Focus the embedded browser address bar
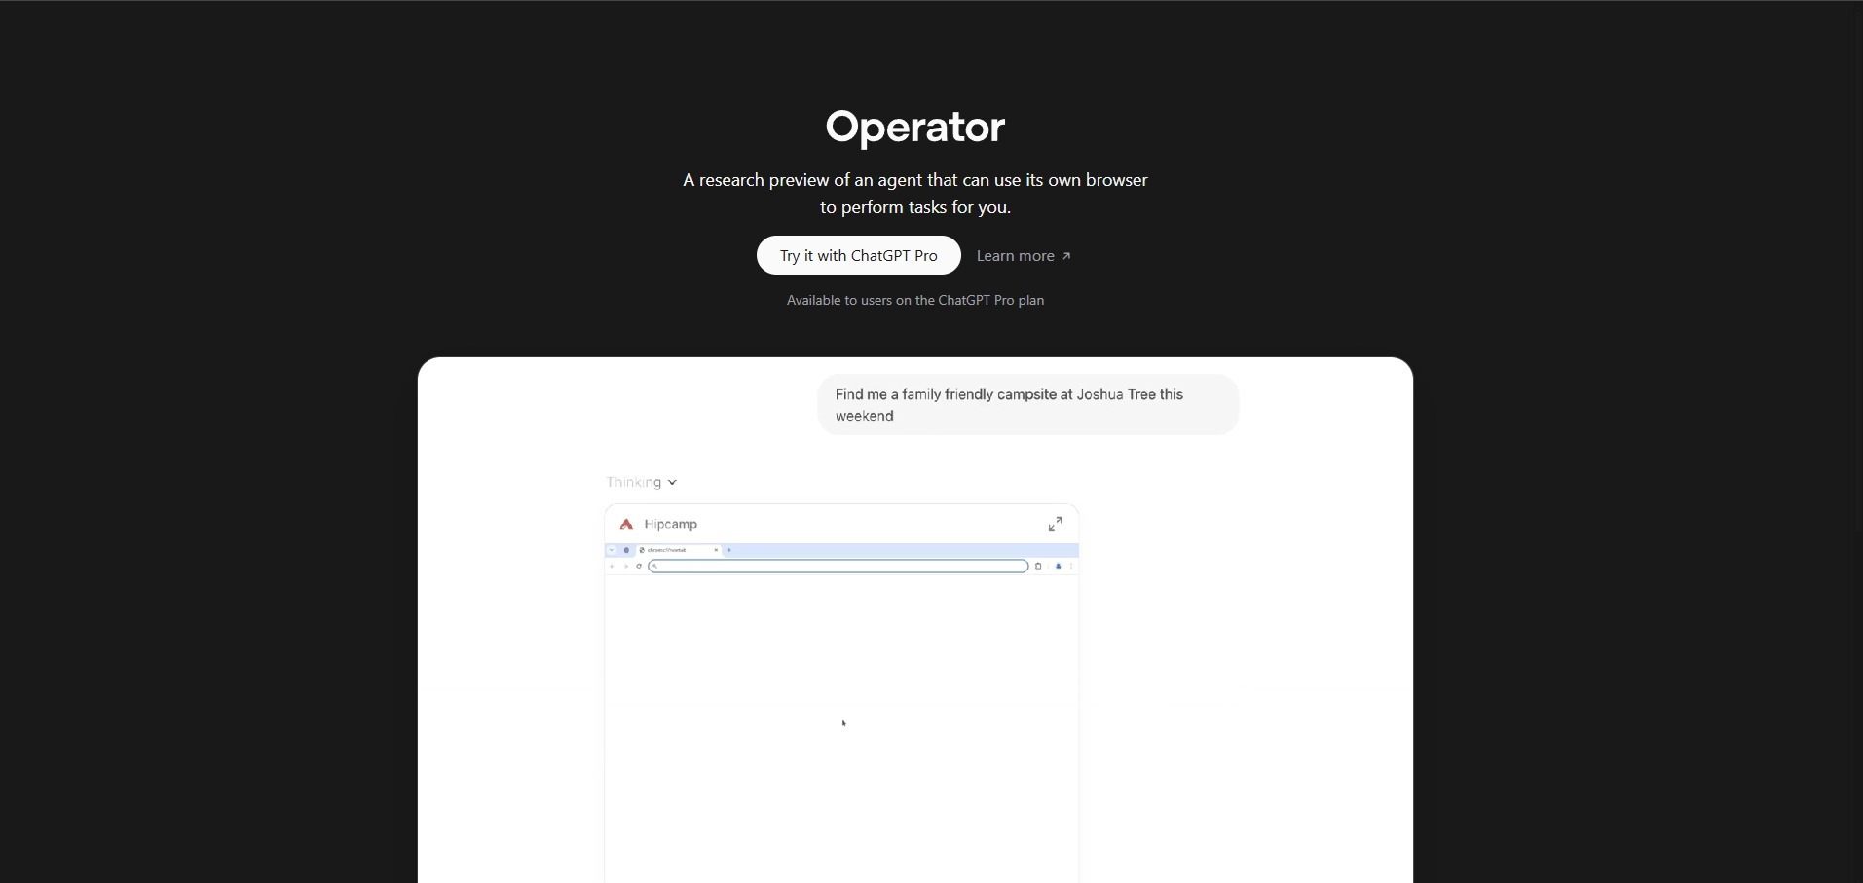The width and height of the screenshot is (1863, 883). point(838,566)
